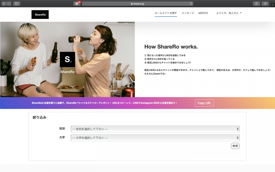Screen dimensions: 275x172
Task: Click the sharero.jp address bar
Action: point(137,3)
